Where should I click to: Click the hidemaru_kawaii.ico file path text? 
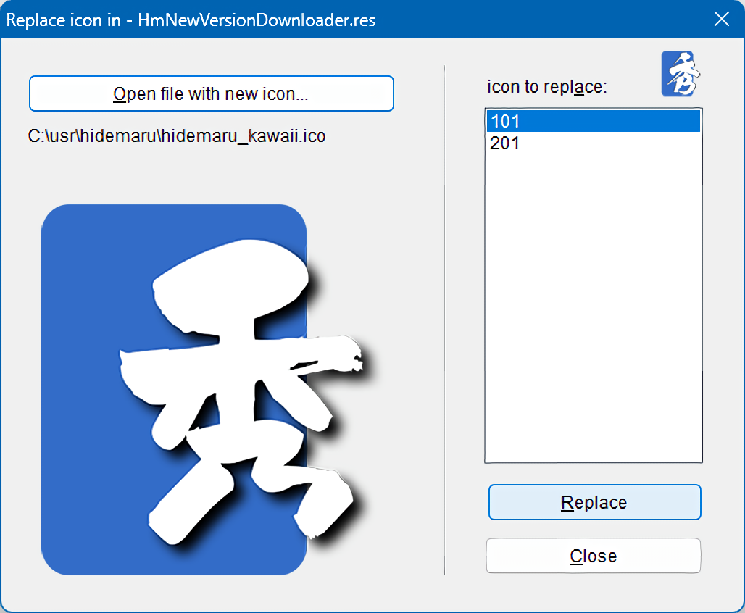pyautogui.click(x=177, y=135)
